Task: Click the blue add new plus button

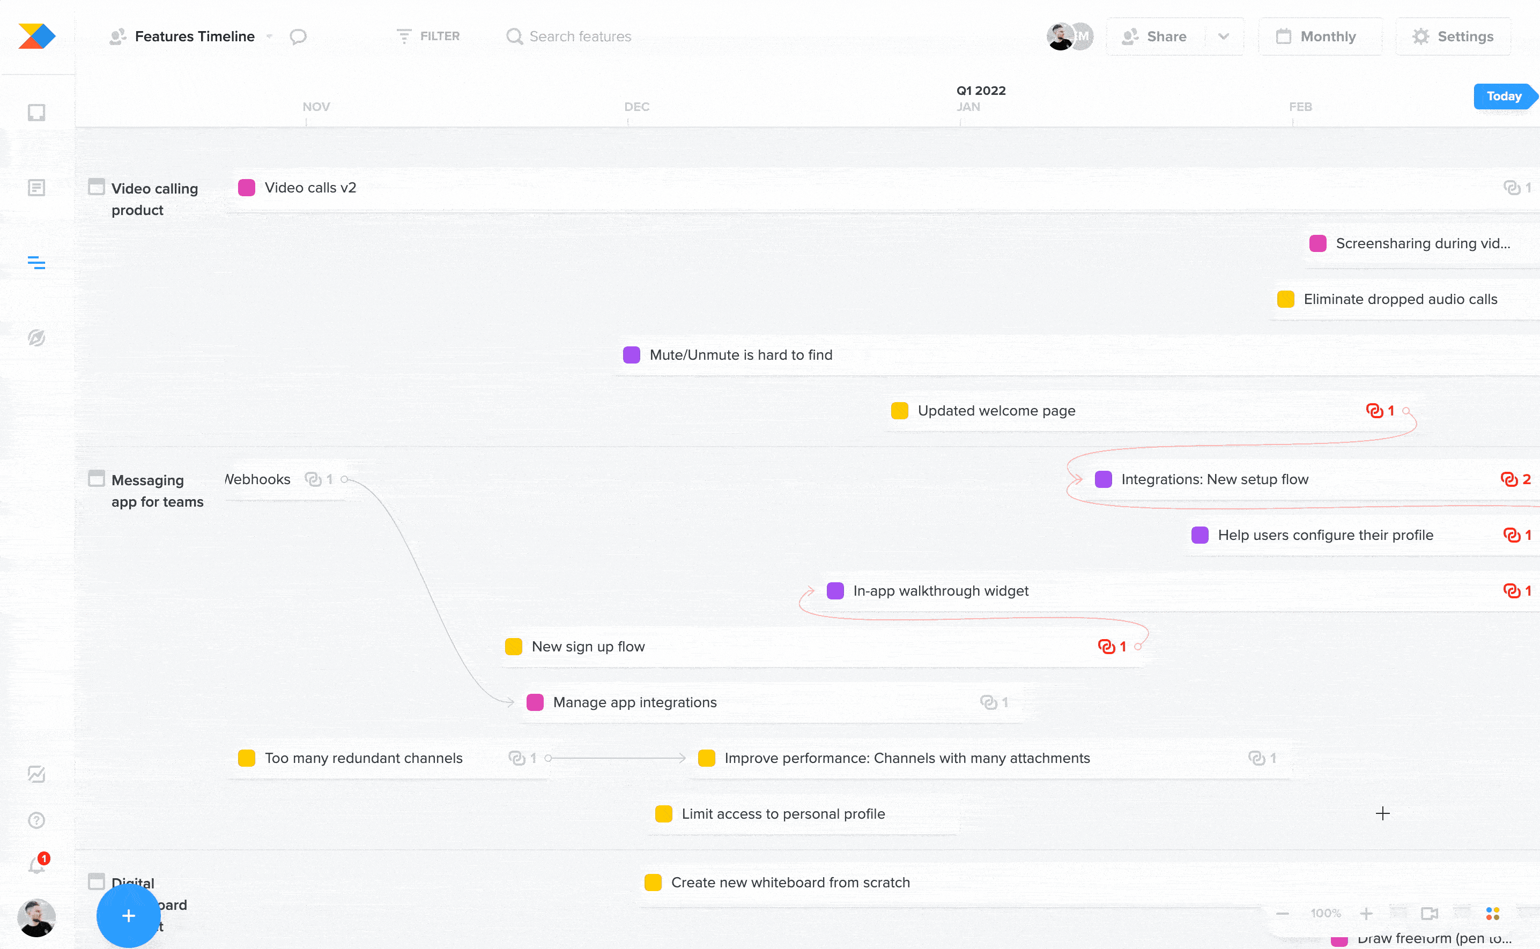Action: pyautogui.click(x=128, y=916)
